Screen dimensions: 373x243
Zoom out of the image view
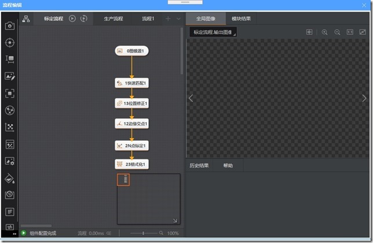pos(337,32)
